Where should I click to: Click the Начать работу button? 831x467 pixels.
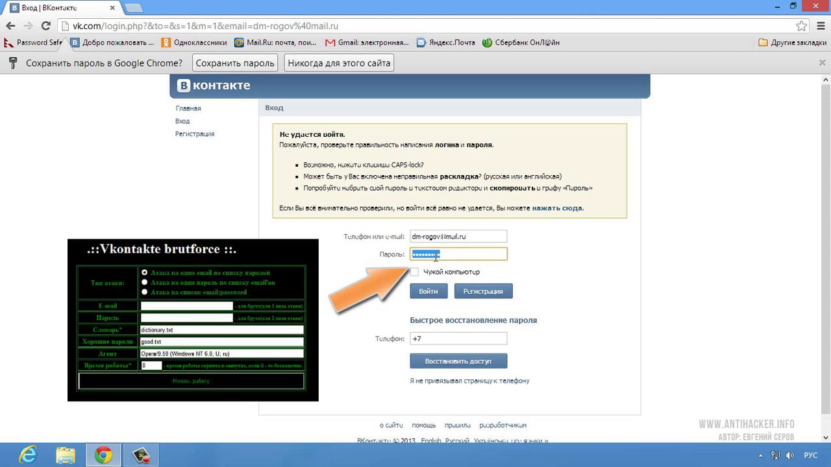(191, 381)
